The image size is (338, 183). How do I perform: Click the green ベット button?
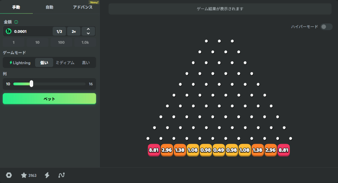tap(49, 99)
